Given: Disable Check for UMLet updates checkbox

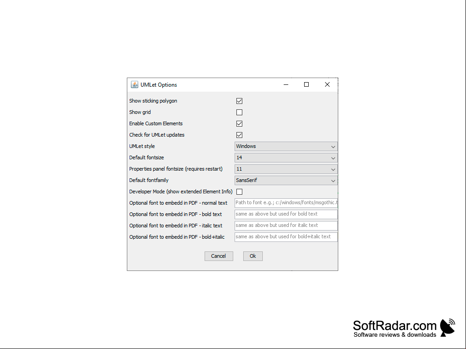Looking at the screenshot, I should (x=239, y=135).
